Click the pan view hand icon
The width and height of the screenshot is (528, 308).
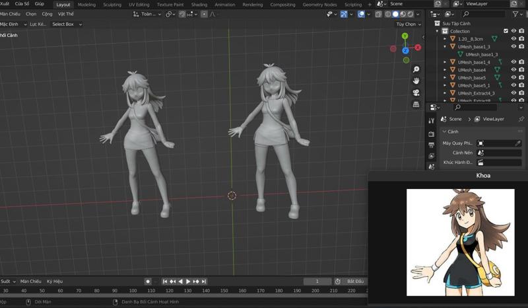click(416, 81)
